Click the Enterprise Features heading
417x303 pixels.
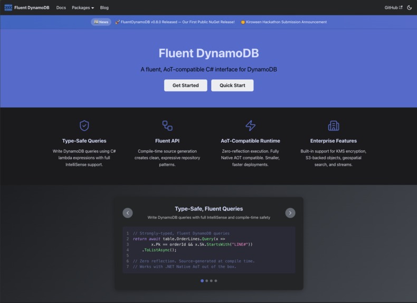pos(334,141)
